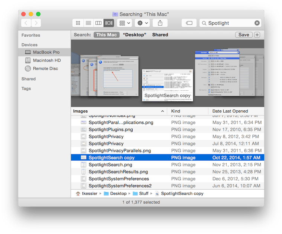Select SpotlightSearchResults.png file
282x234 pixels.
click(x=168, y=172)
